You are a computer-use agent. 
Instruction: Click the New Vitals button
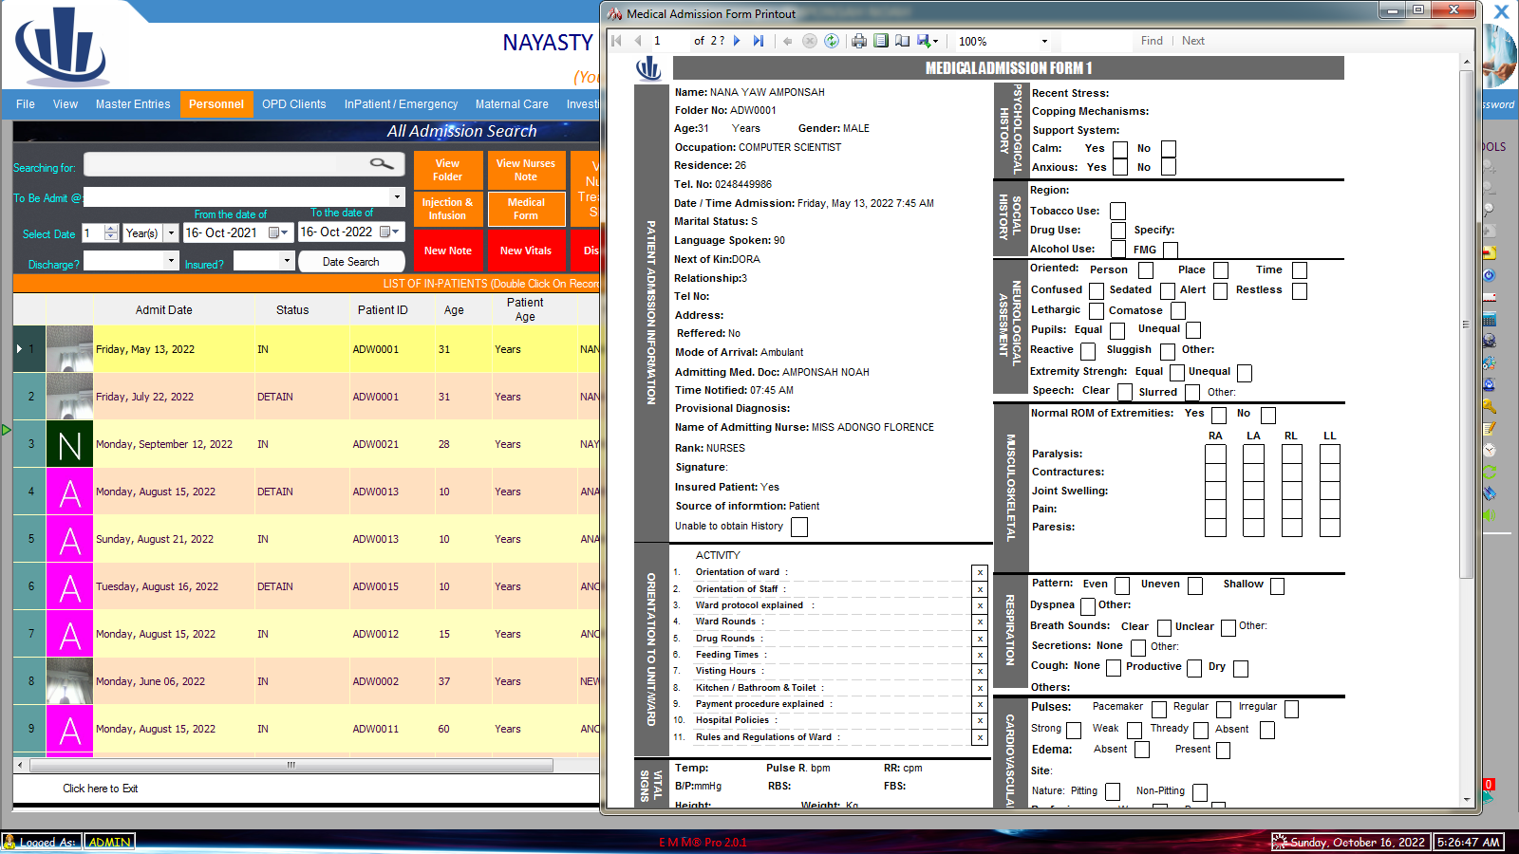526,251
